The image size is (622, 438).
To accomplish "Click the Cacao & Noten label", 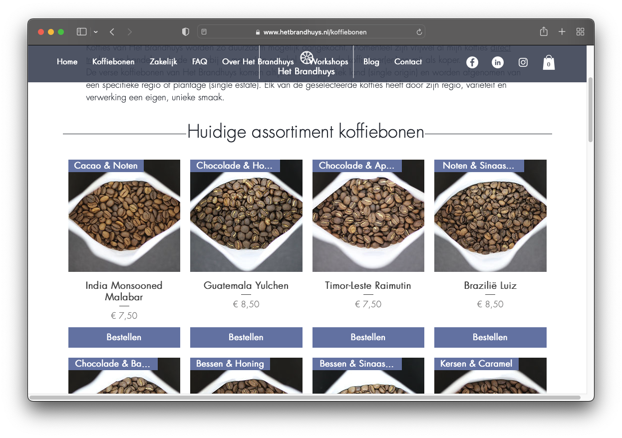I will click(106, 166).
